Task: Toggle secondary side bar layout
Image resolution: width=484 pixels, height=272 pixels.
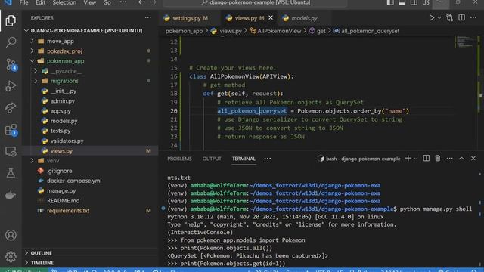Action: [x=414, y=2]
